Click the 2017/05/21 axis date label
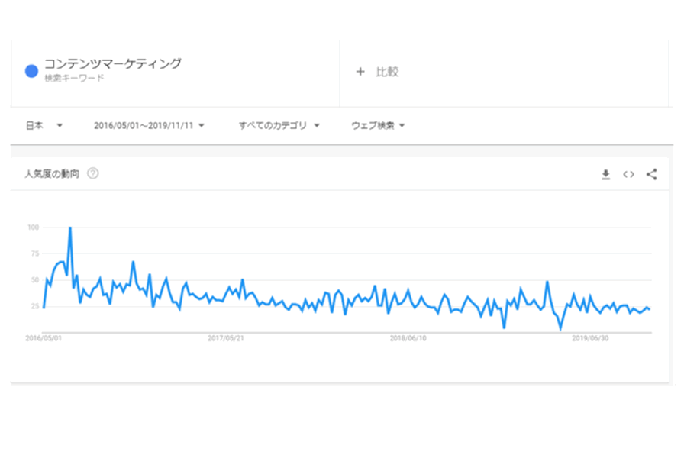684x455 pixels. 226,337
